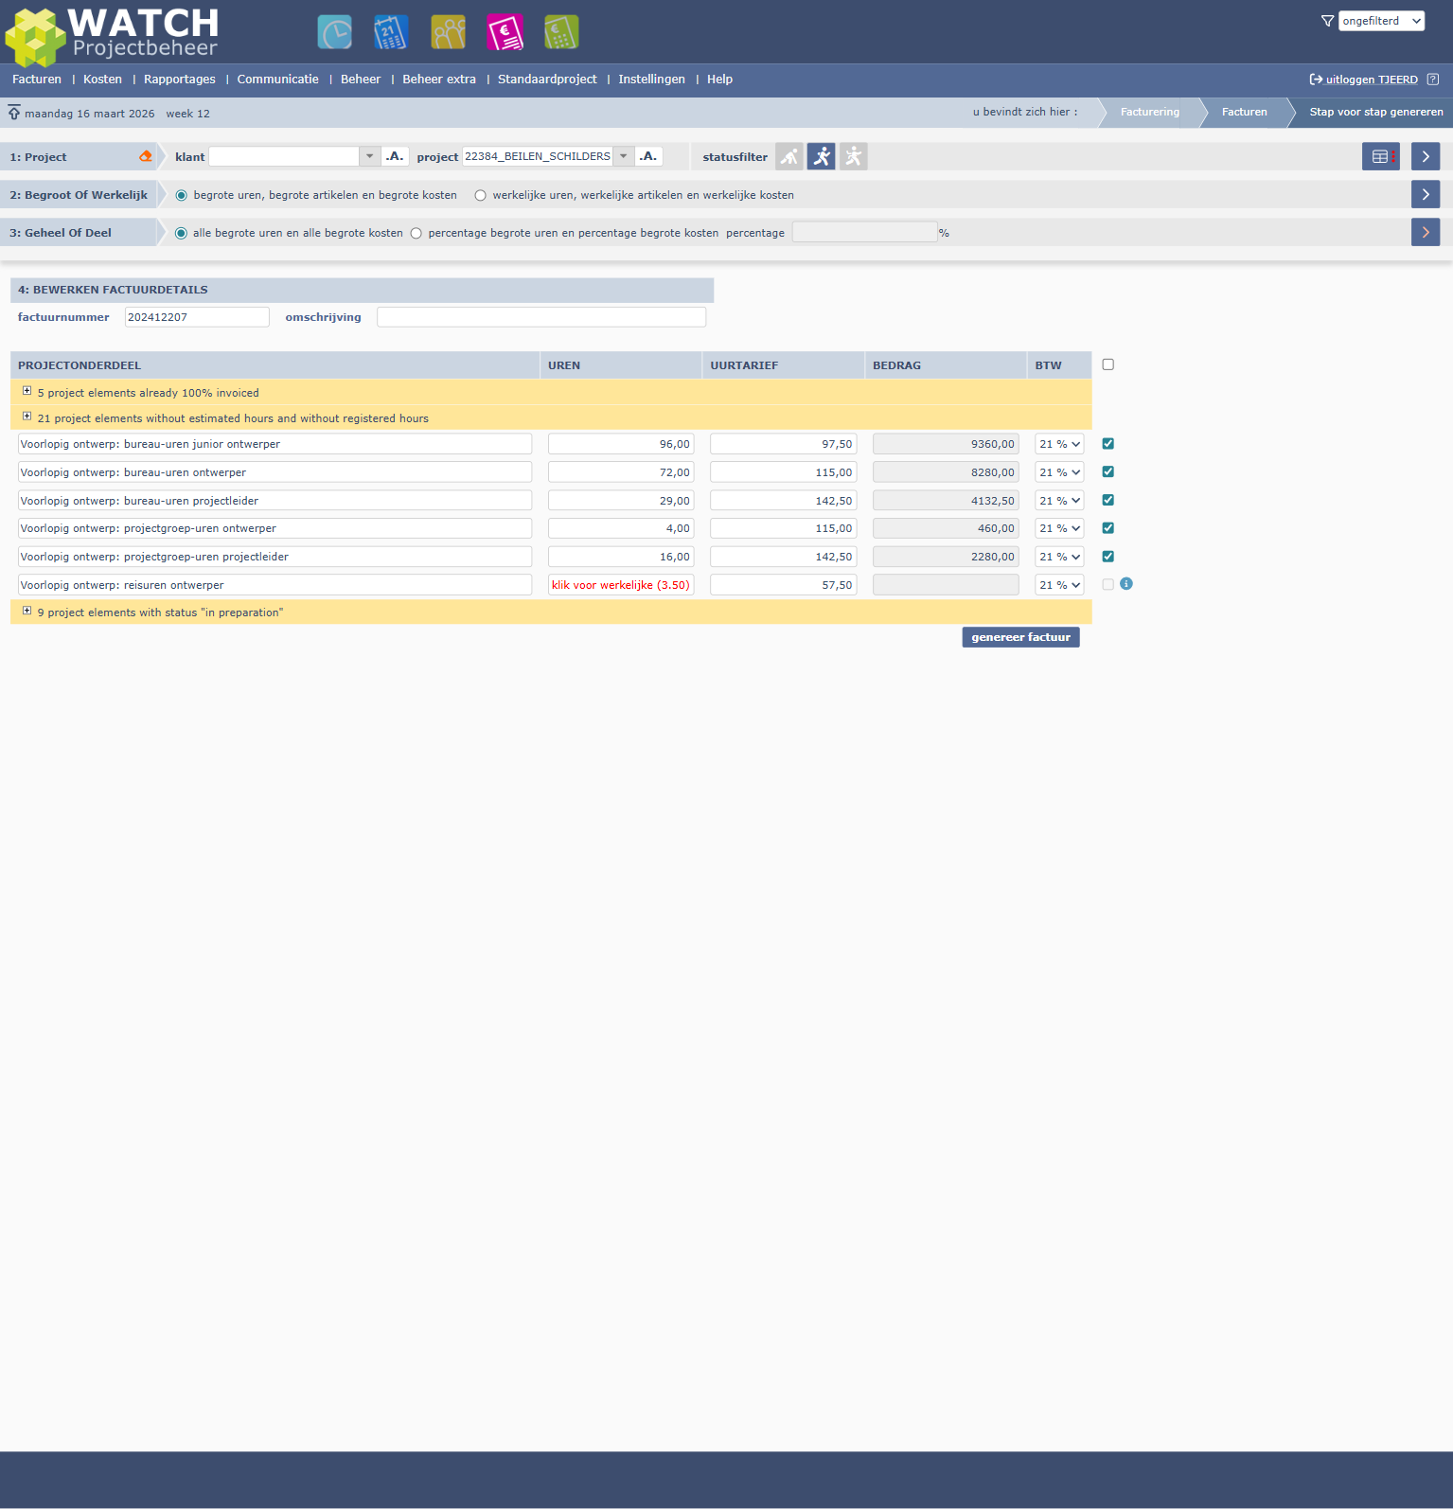Click the green euro calculator icon
Screen dimensions: 1453x1509
[x=561, y=32]
